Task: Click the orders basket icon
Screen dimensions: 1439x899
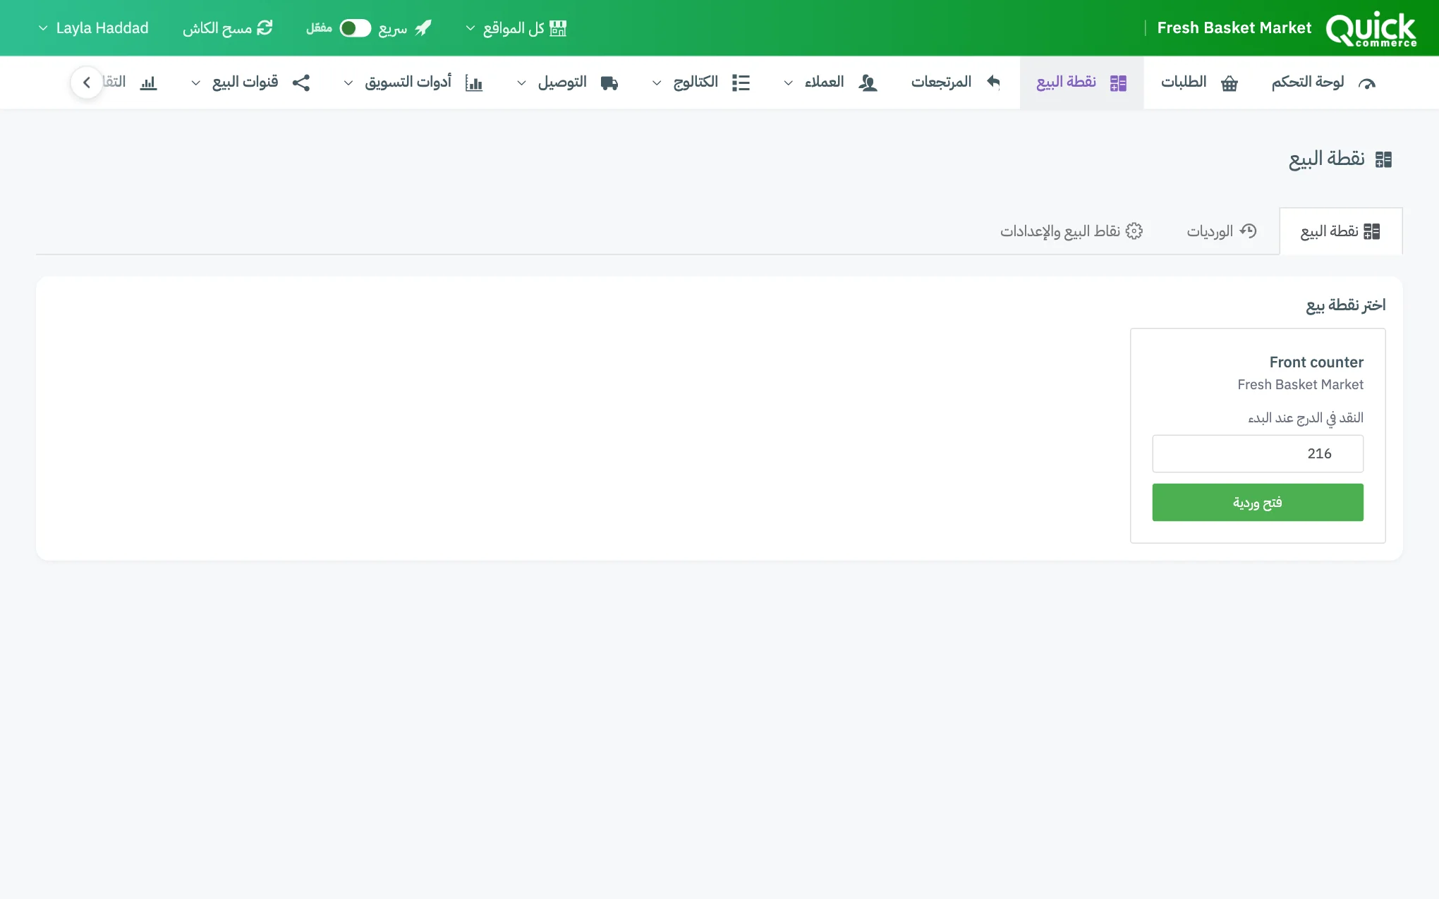Action: [x=1229, y=83]
